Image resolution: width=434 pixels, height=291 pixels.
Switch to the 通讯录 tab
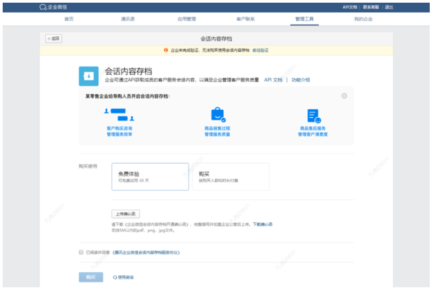coord(128,19)
